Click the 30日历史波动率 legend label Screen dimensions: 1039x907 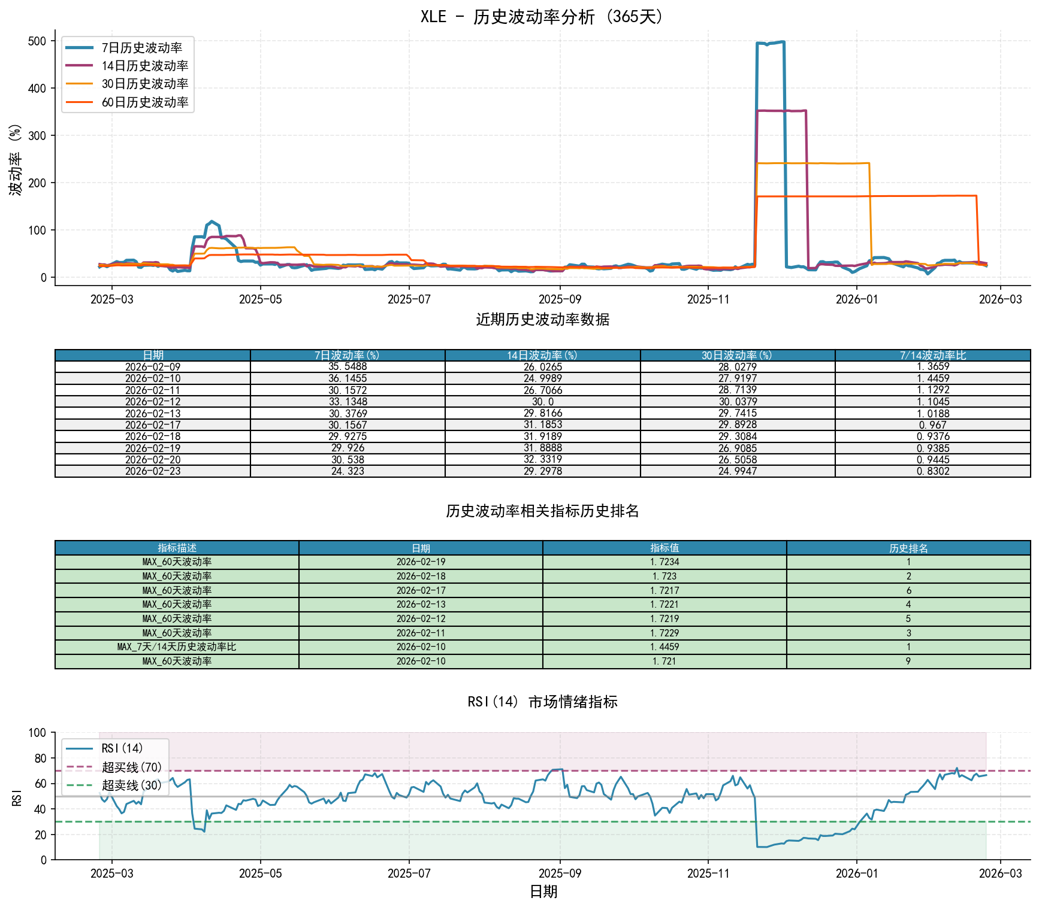point(144,84)
